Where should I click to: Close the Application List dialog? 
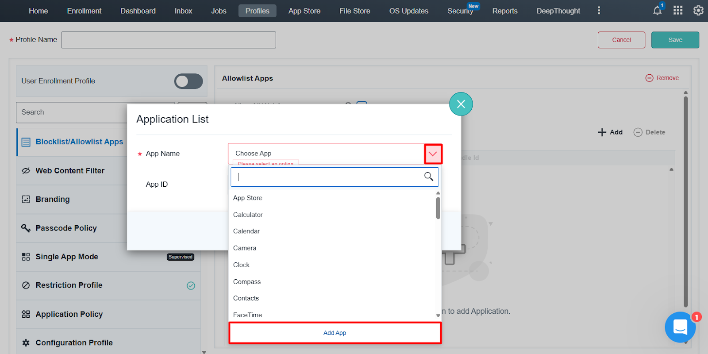coord(461,104)
